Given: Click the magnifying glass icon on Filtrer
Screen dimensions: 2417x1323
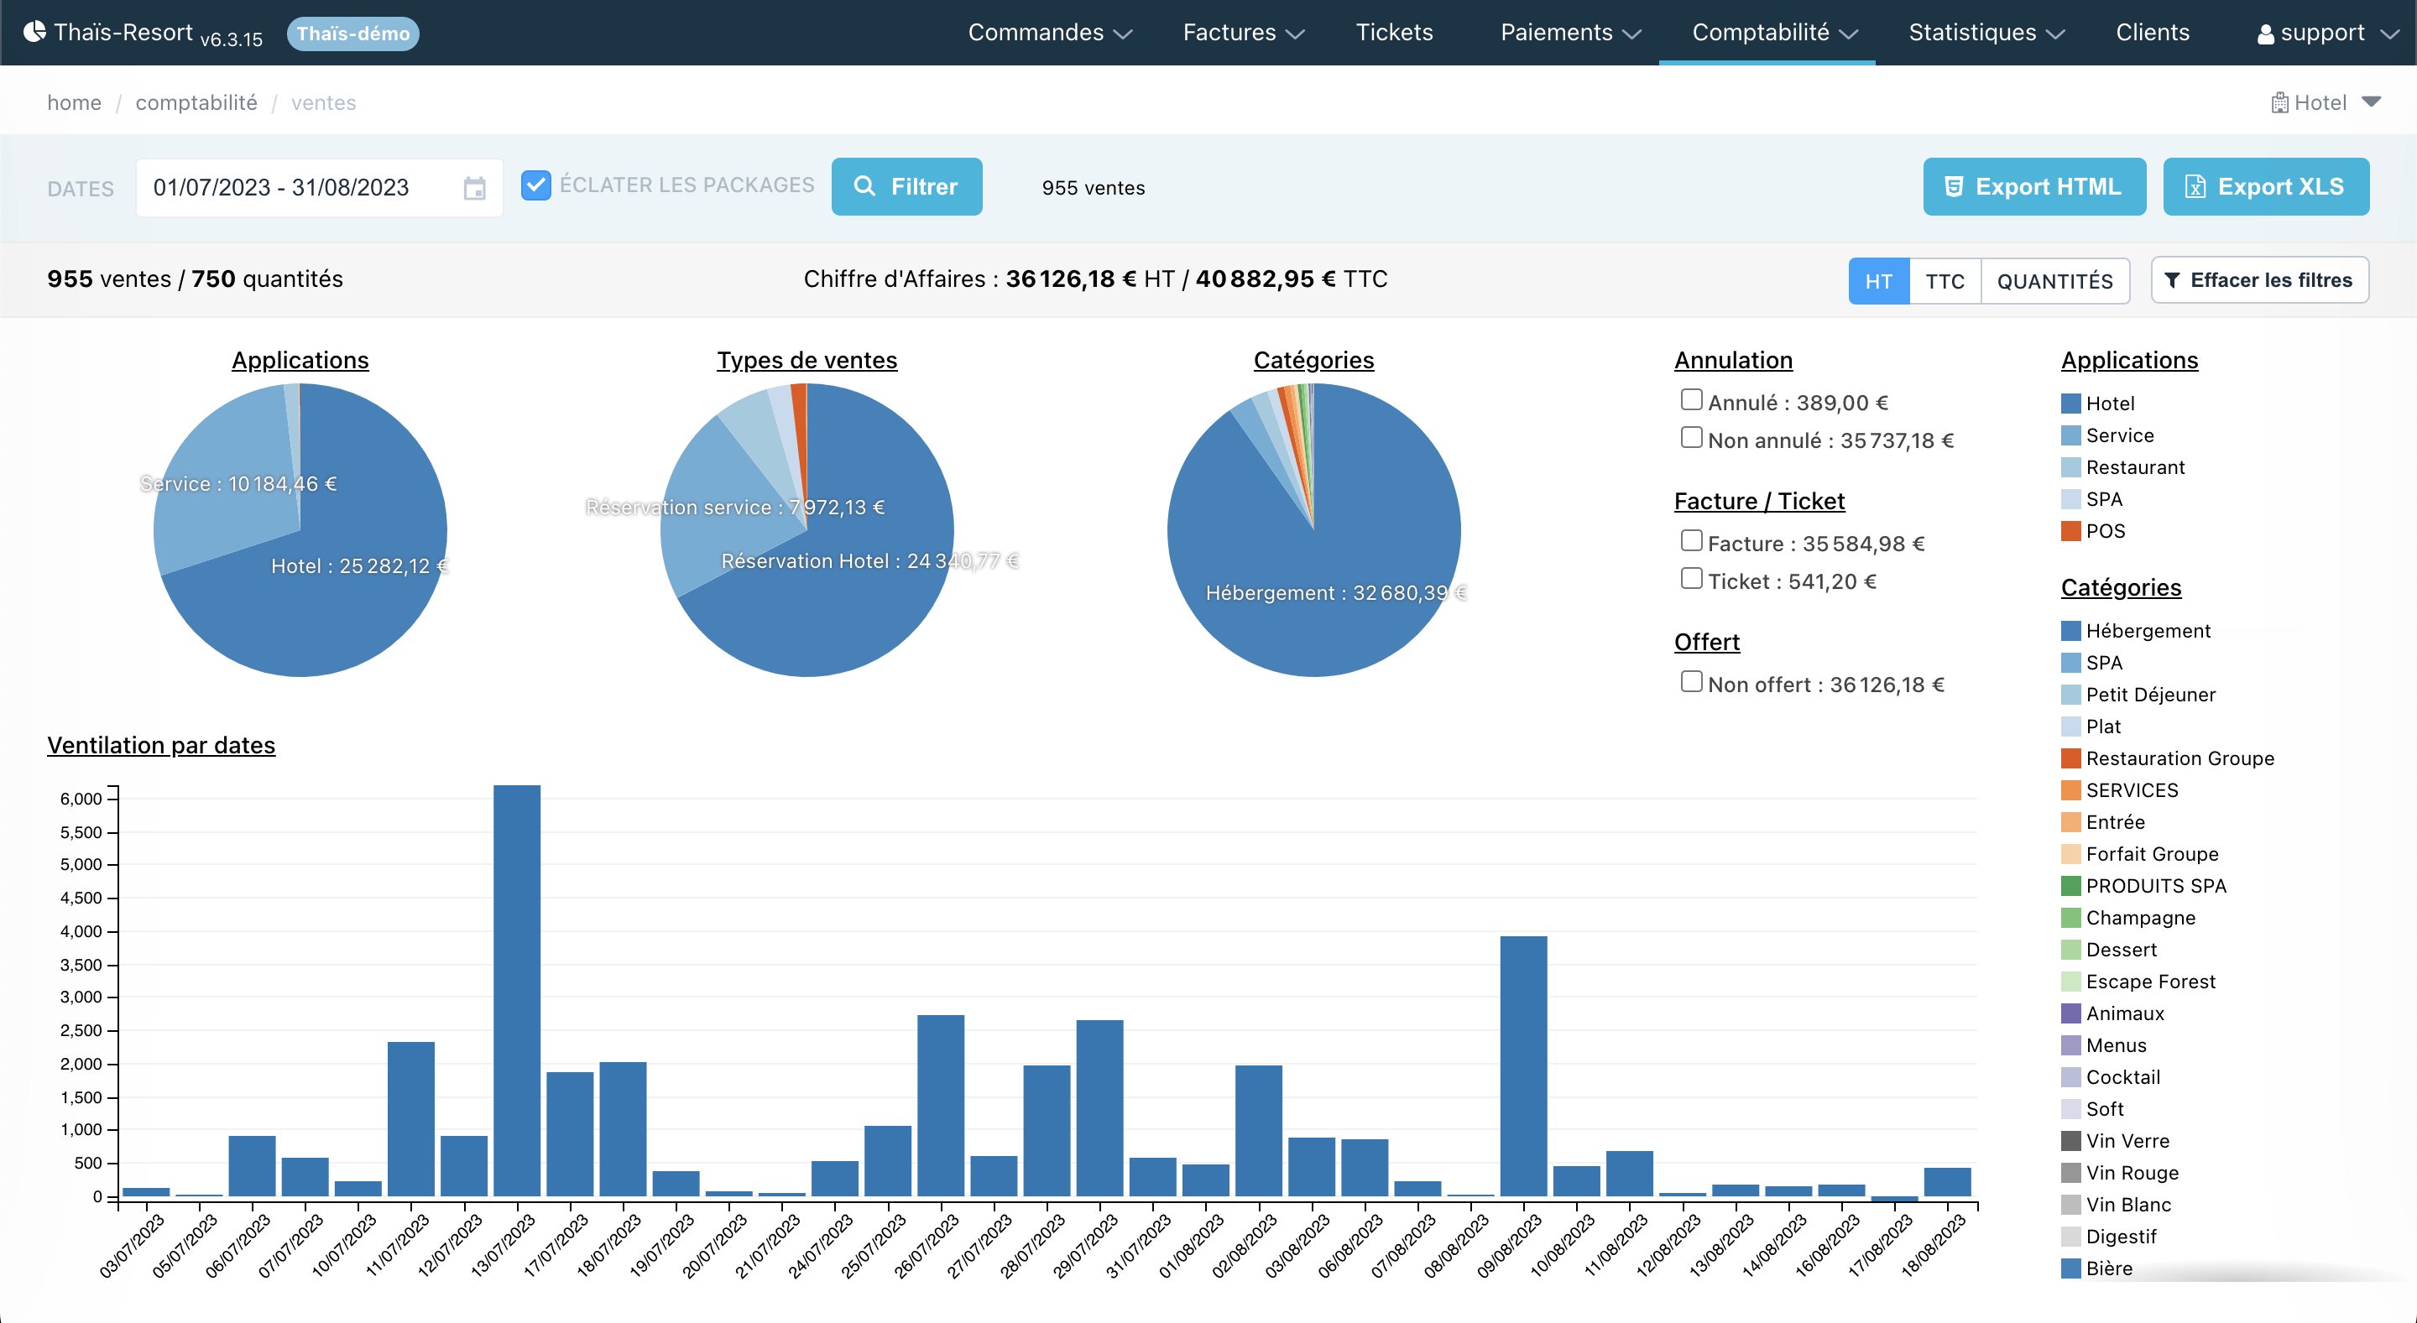Looking at the screenshot, I should 864,186.
